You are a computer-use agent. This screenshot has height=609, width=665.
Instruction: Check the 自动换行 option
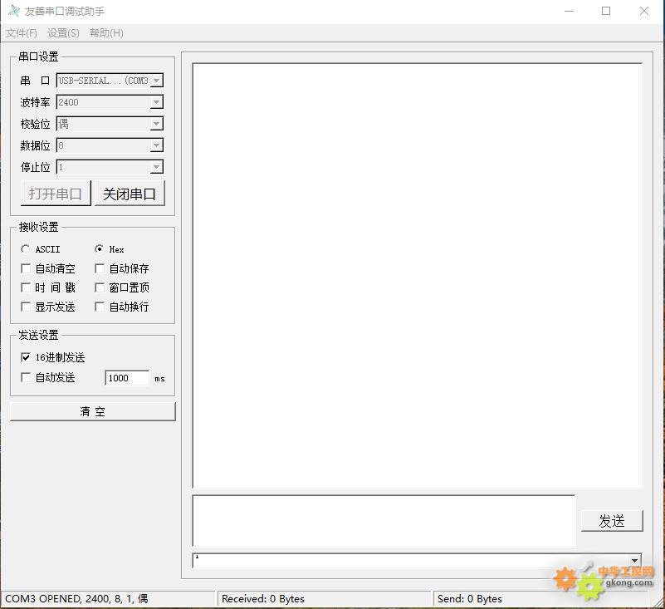pyautogui.click(x=100, y=307)
